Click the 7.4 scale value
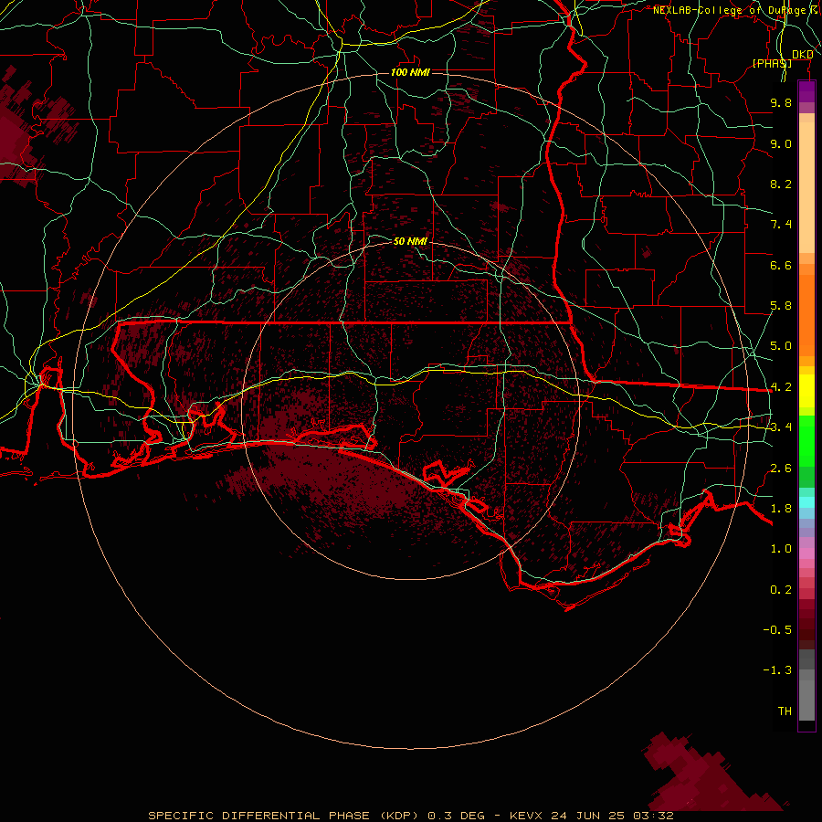 781,225
